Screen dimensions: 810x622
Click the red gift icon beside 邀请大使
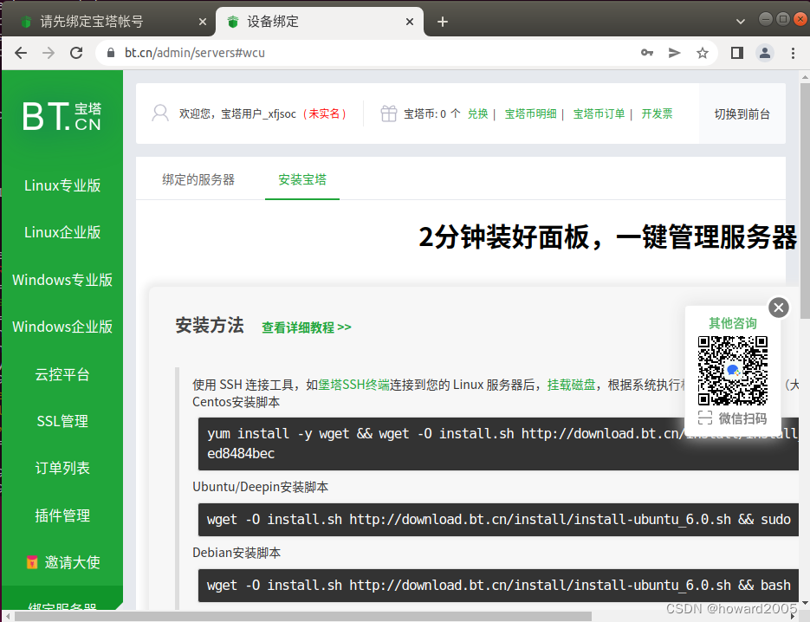(x=32, y=562)
